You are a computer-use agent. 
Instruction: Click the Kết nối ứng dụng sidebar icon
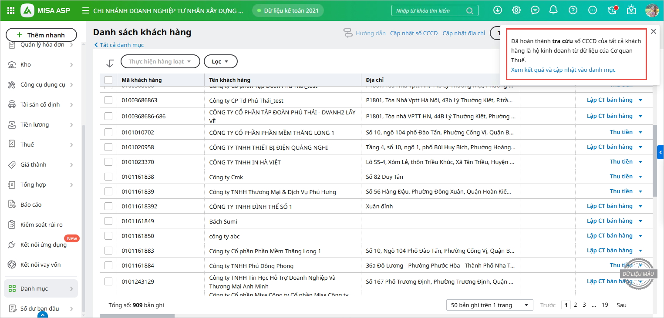12,244
